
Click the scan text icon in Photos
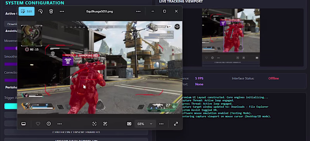[x=105, y=124]
